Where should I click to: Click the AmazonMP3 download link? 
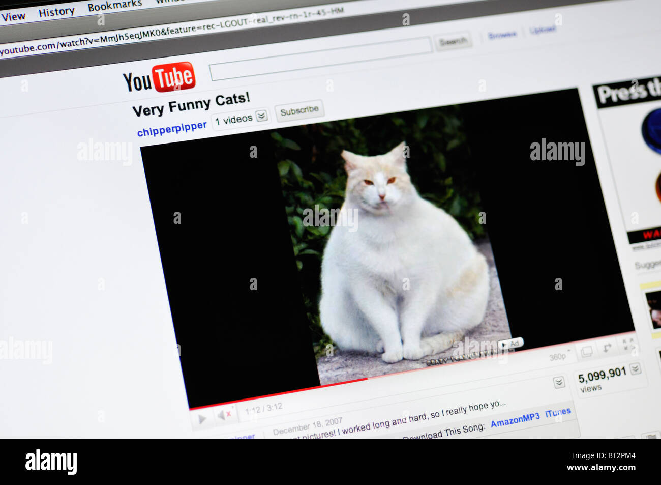(x=515, y=420)
